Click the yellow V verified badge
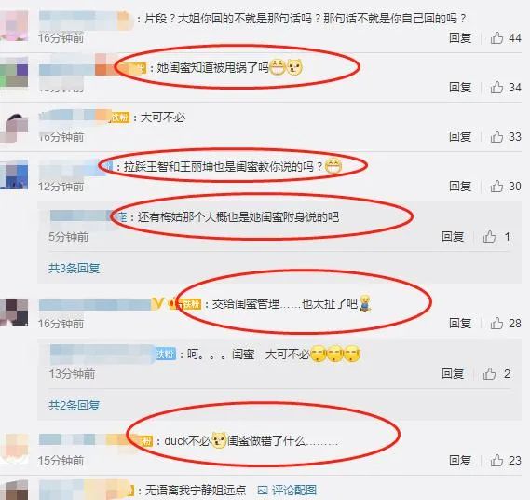This screenshot has height=500, width=530. [x=157, y=304]
